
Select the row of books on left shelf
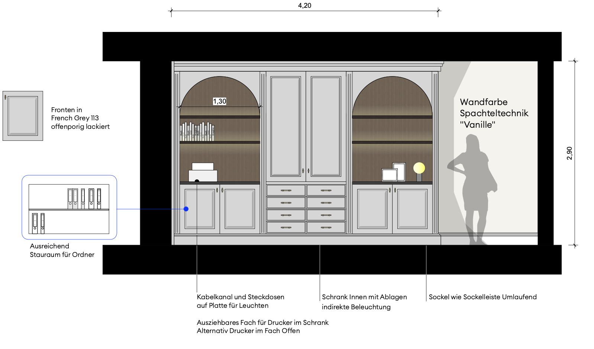(x=197, y=132)
